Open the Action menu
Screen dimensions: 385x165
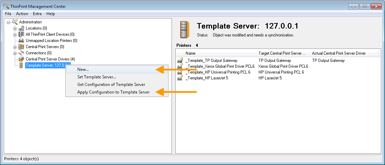[x=22, y=14]
